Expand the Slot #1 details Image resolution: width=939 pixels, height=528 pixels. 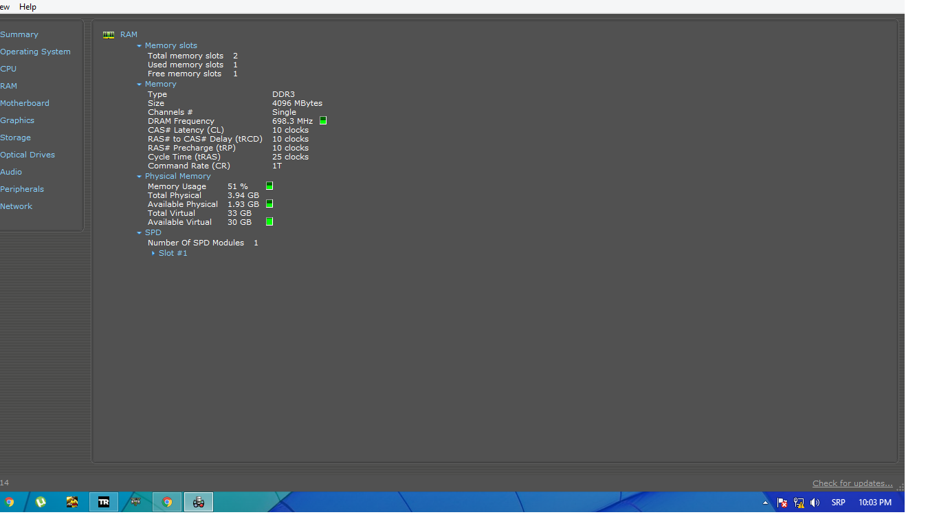click(153, 253)
